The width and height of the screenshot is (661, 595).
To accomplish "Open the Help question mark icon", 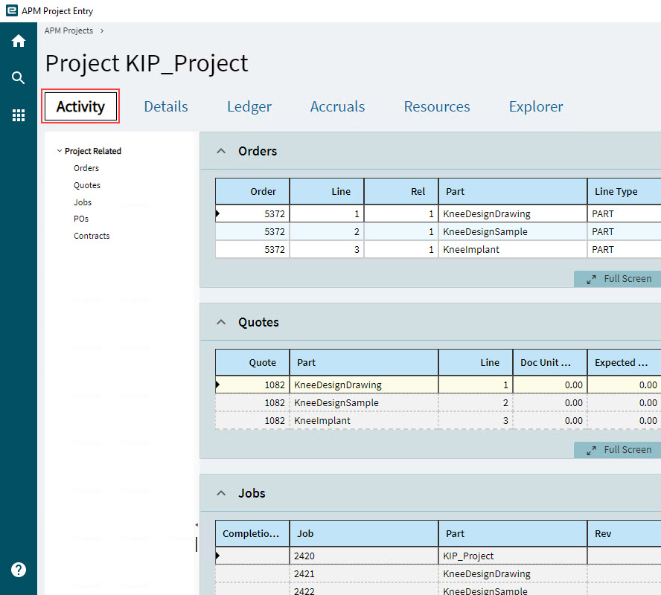I will 18,570.
